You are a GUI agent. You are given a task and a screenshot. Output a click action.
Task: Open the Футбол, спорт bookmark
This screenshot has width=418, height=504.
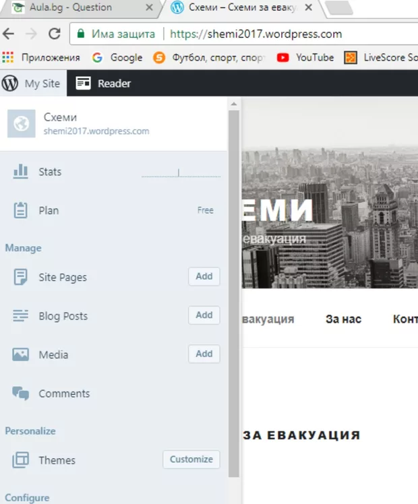click(x=210, y=57)
